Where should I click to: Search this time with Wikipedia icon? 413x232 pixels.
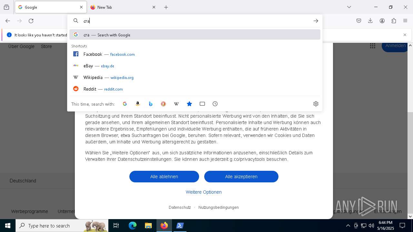pos(176,104)
